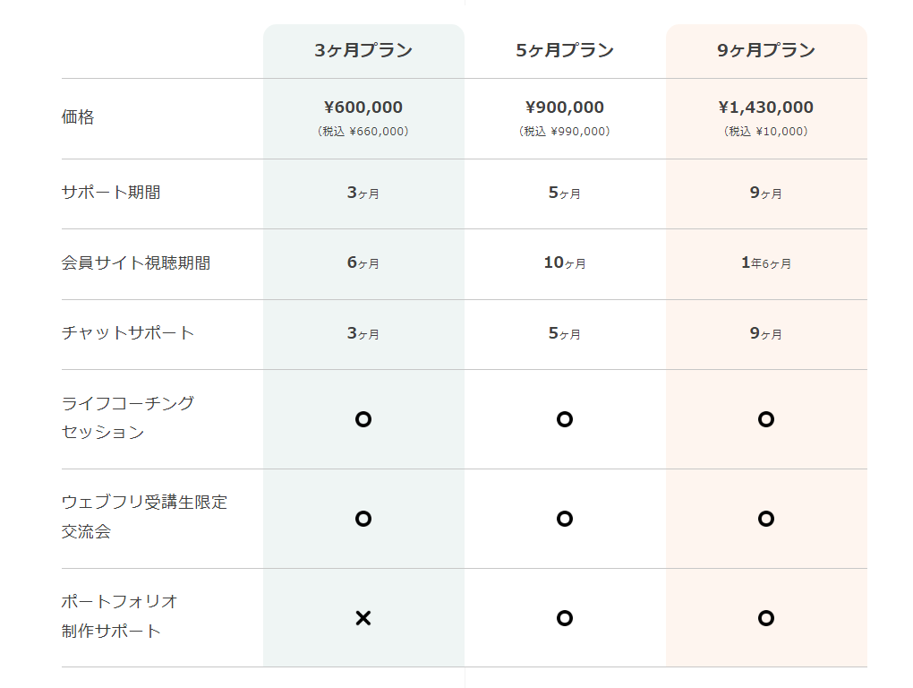The height and width of the screenshot is (688, 913).
Task: Select the 5ヶ月プラン column header
Action: pyautogui.click(x=565, y=51)
